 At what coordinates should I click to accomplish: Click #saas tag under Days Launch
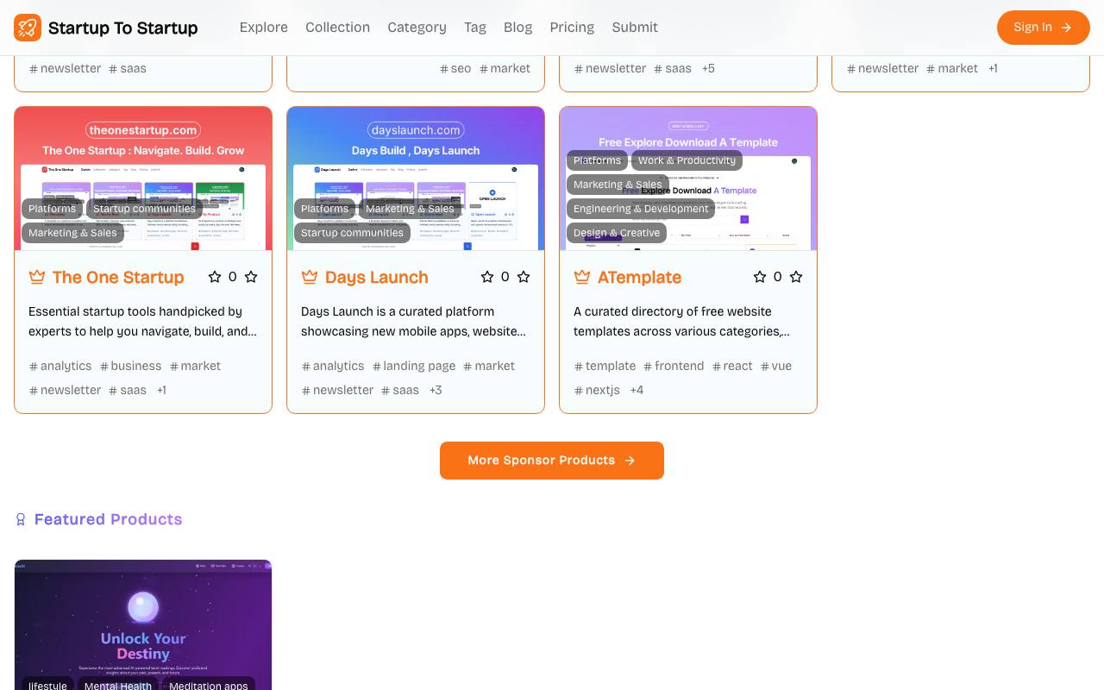point(400,390)
